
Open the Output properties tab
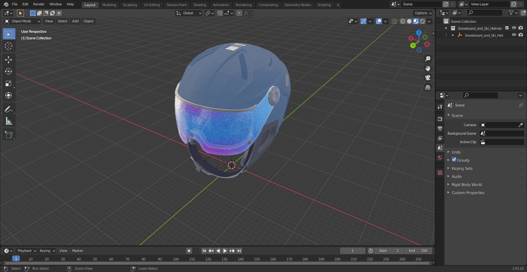pos(440,128)
